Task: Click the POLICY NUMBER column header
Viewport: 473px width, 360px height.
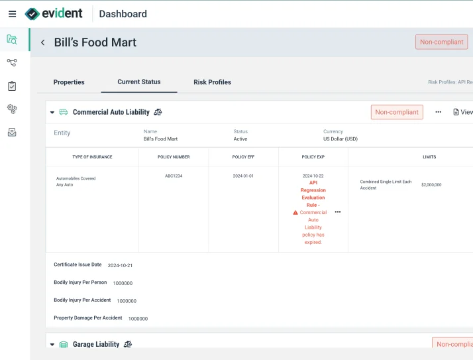Action: coord(174,156)
